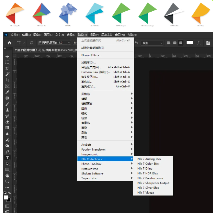Image resolution: width=216 pixels, height=213 pixels.
Task: Select the Pen tool
Action: click(7, 152)
